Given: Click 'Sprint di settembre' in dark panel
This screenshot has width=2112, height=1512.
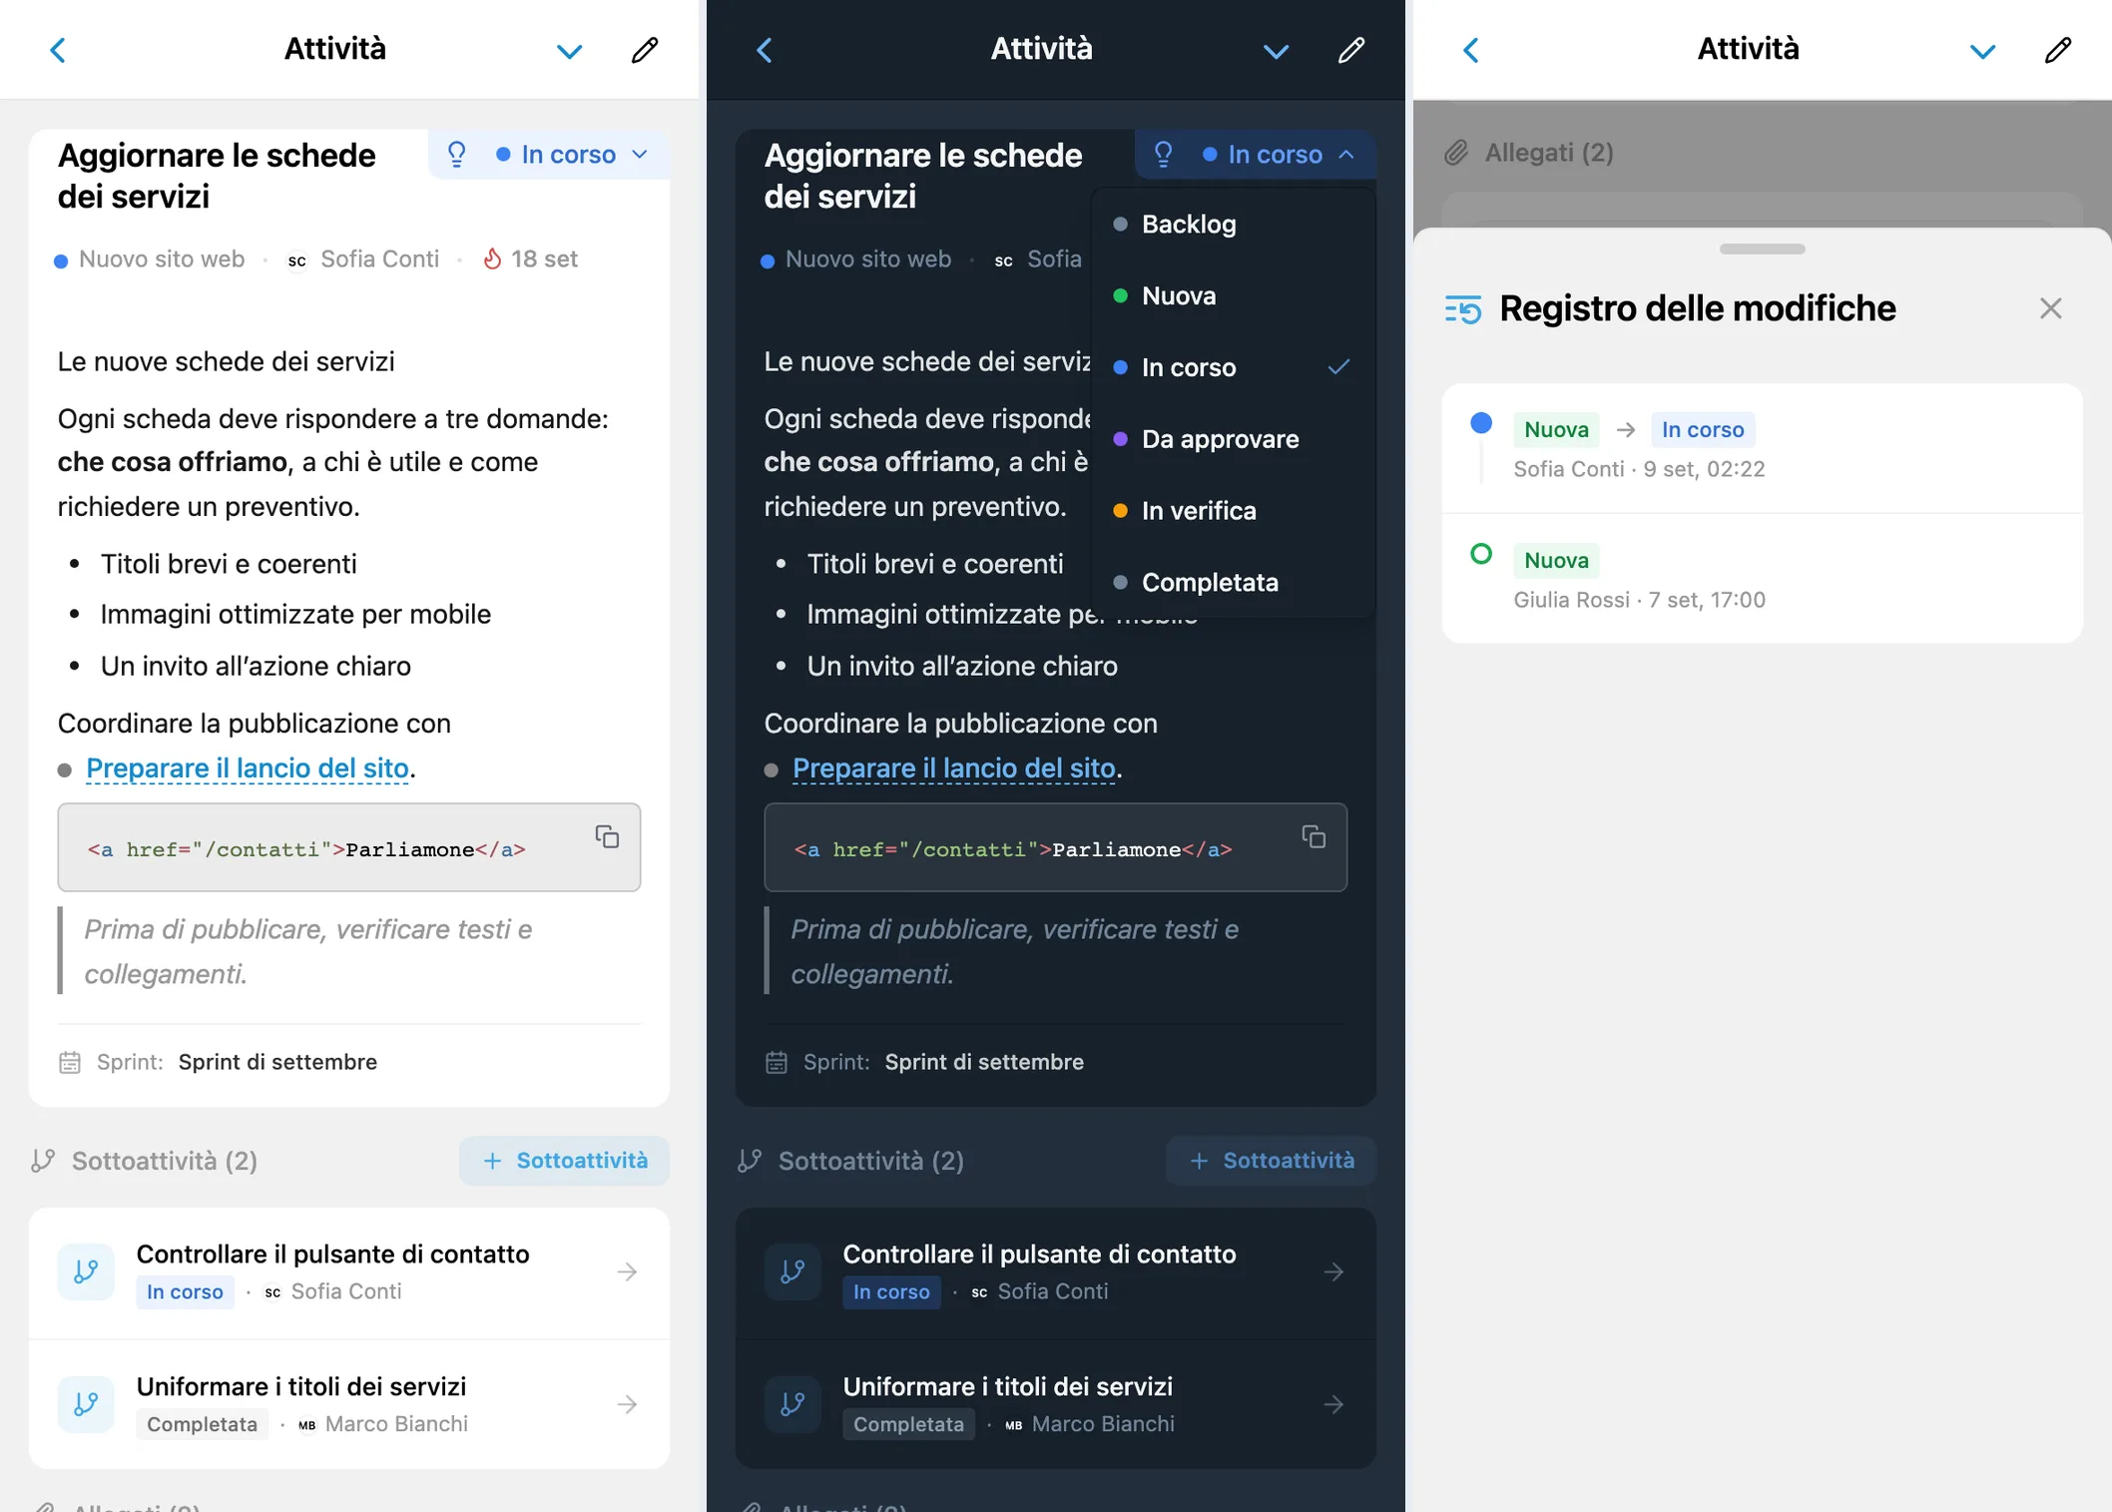Looking at the screenshot, I should [984, 1062].
